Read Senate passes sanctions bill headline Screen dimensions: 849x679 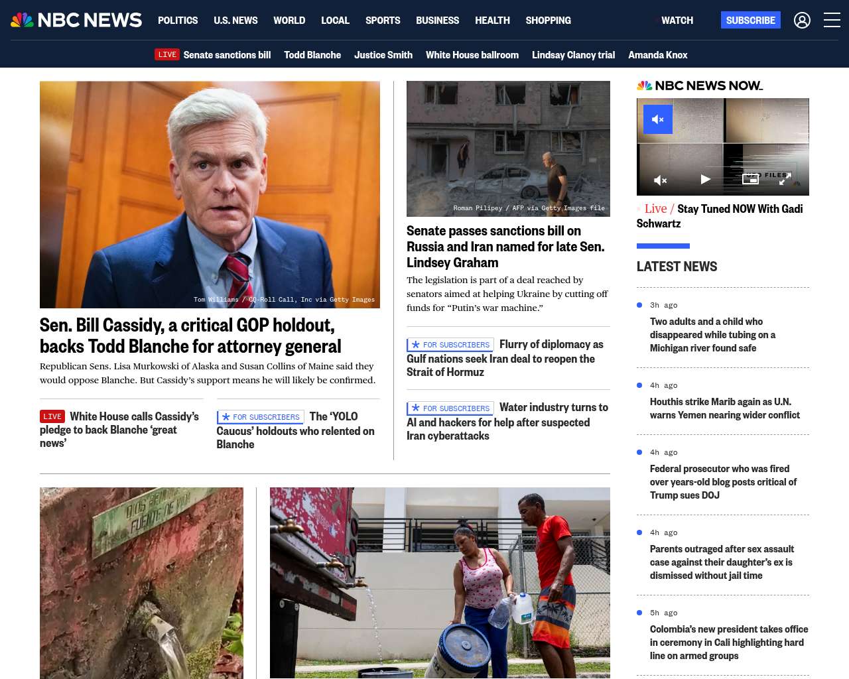pos(505,247)
